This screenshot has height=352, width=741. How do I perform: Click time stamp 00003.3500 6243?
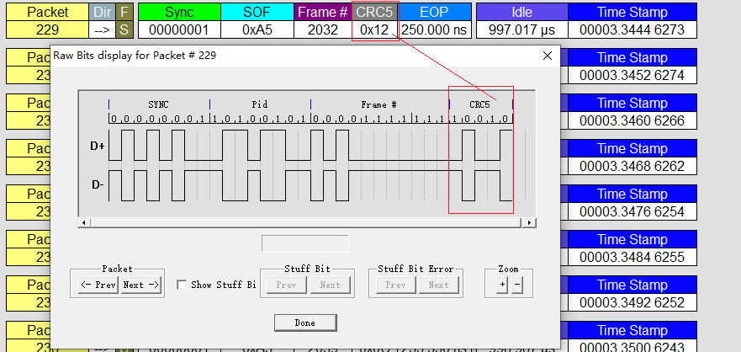point(632,347)
